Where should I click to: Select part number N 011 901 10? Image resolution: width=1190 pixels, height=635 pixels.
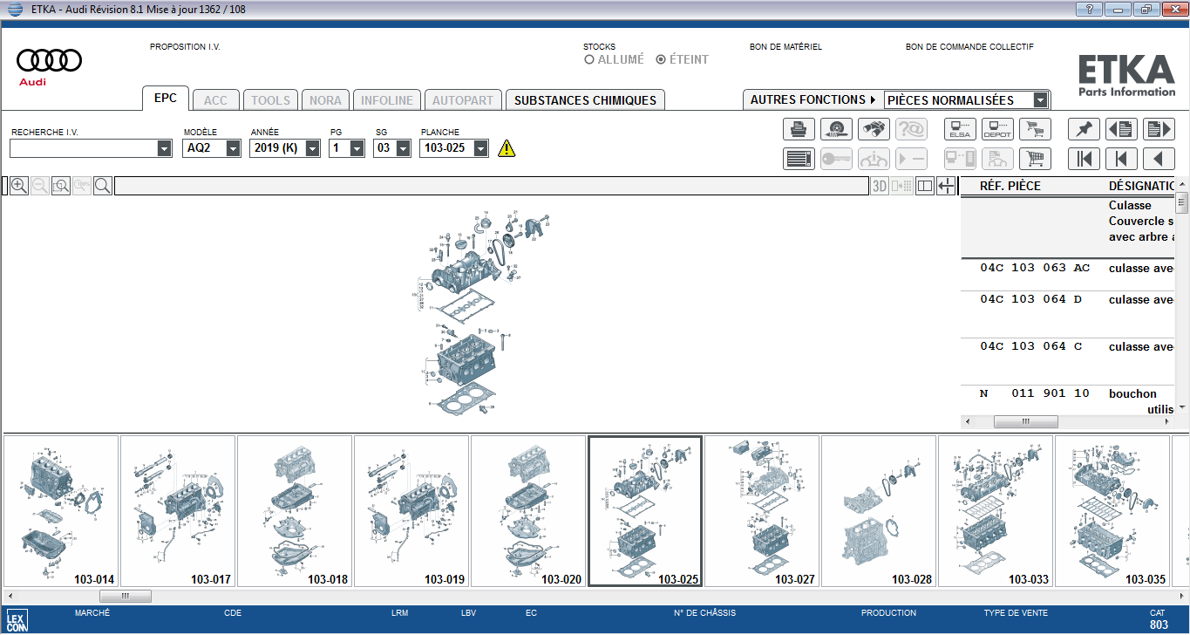(1035, 393)
